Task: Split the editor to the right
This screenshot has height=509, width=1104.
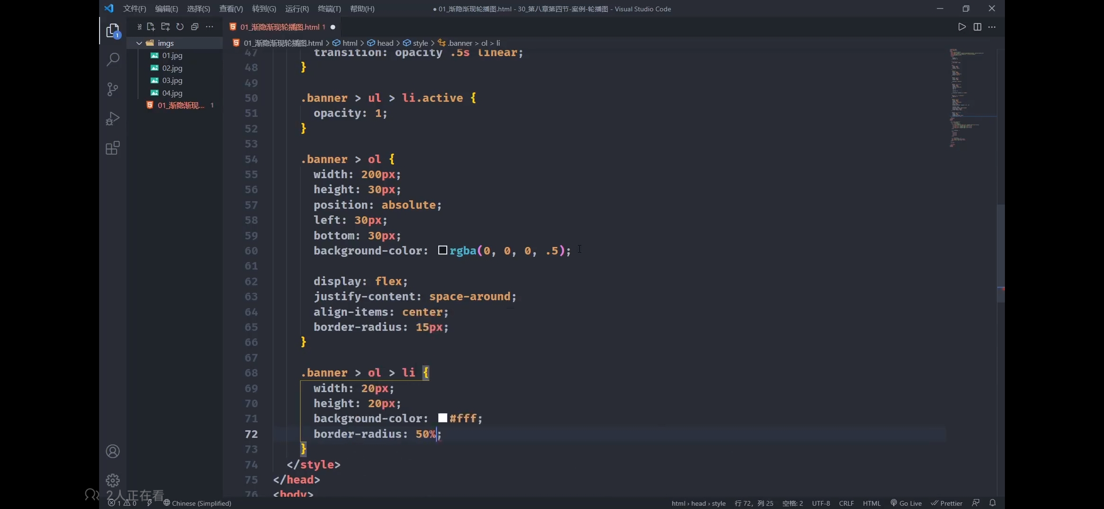Action: click(x=977, y=27)
